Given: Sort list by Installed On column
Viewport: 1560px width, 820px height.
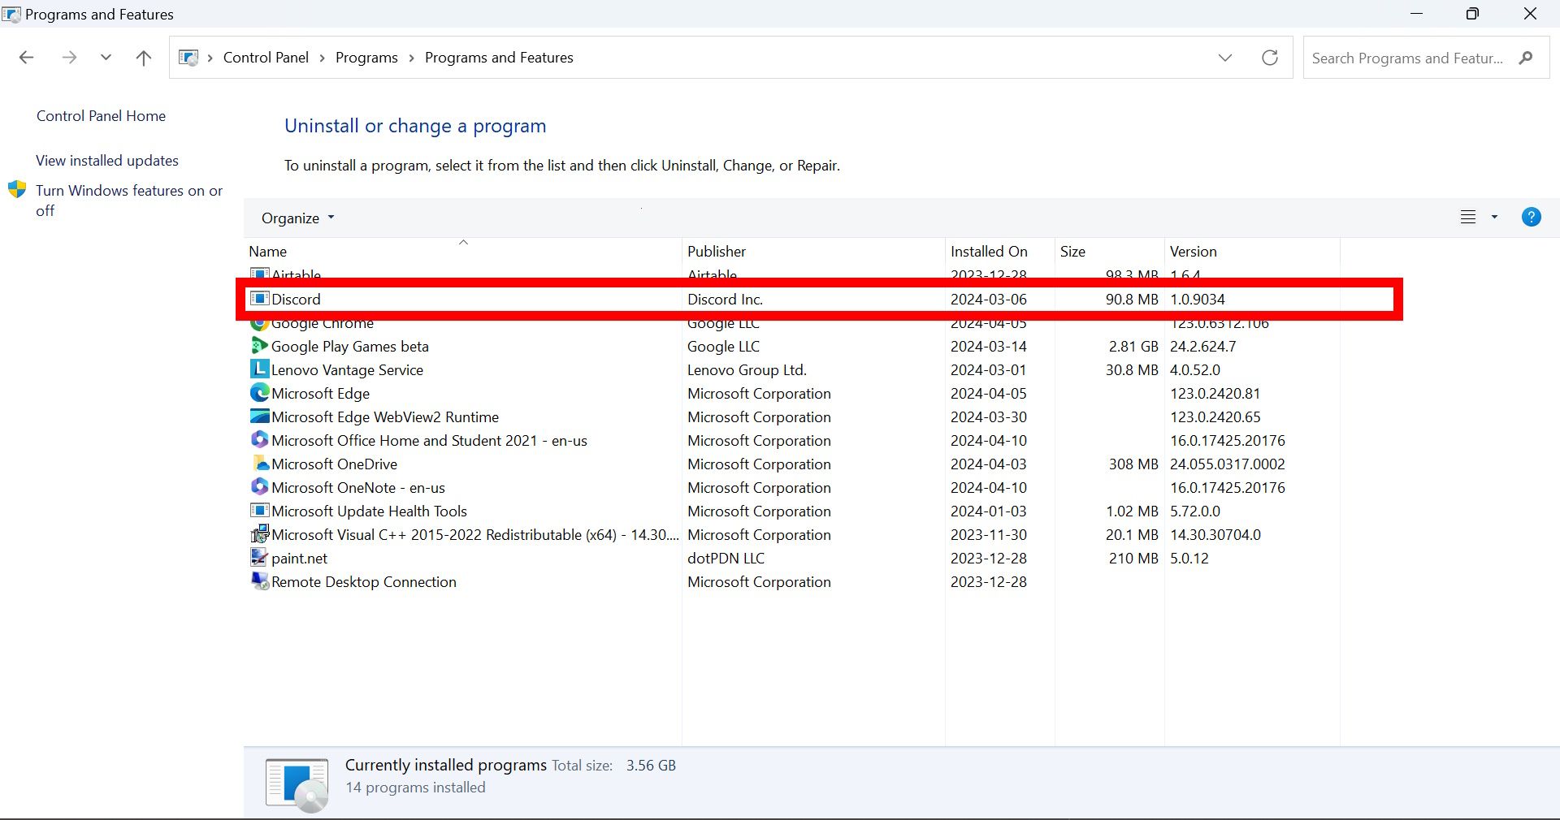Looking at the screenshot, I should click(x=988, y=252).
